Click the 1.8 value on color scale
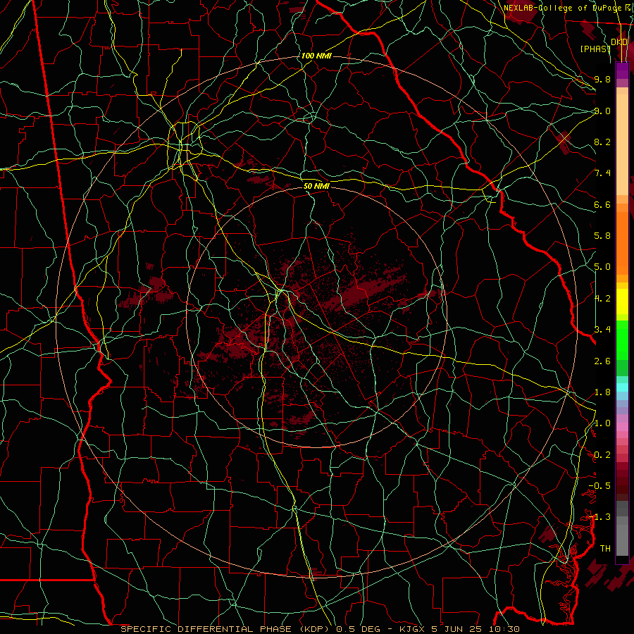The height and width of the screenshot is (634, 634). pyautogui.click(x=602, y=392)
